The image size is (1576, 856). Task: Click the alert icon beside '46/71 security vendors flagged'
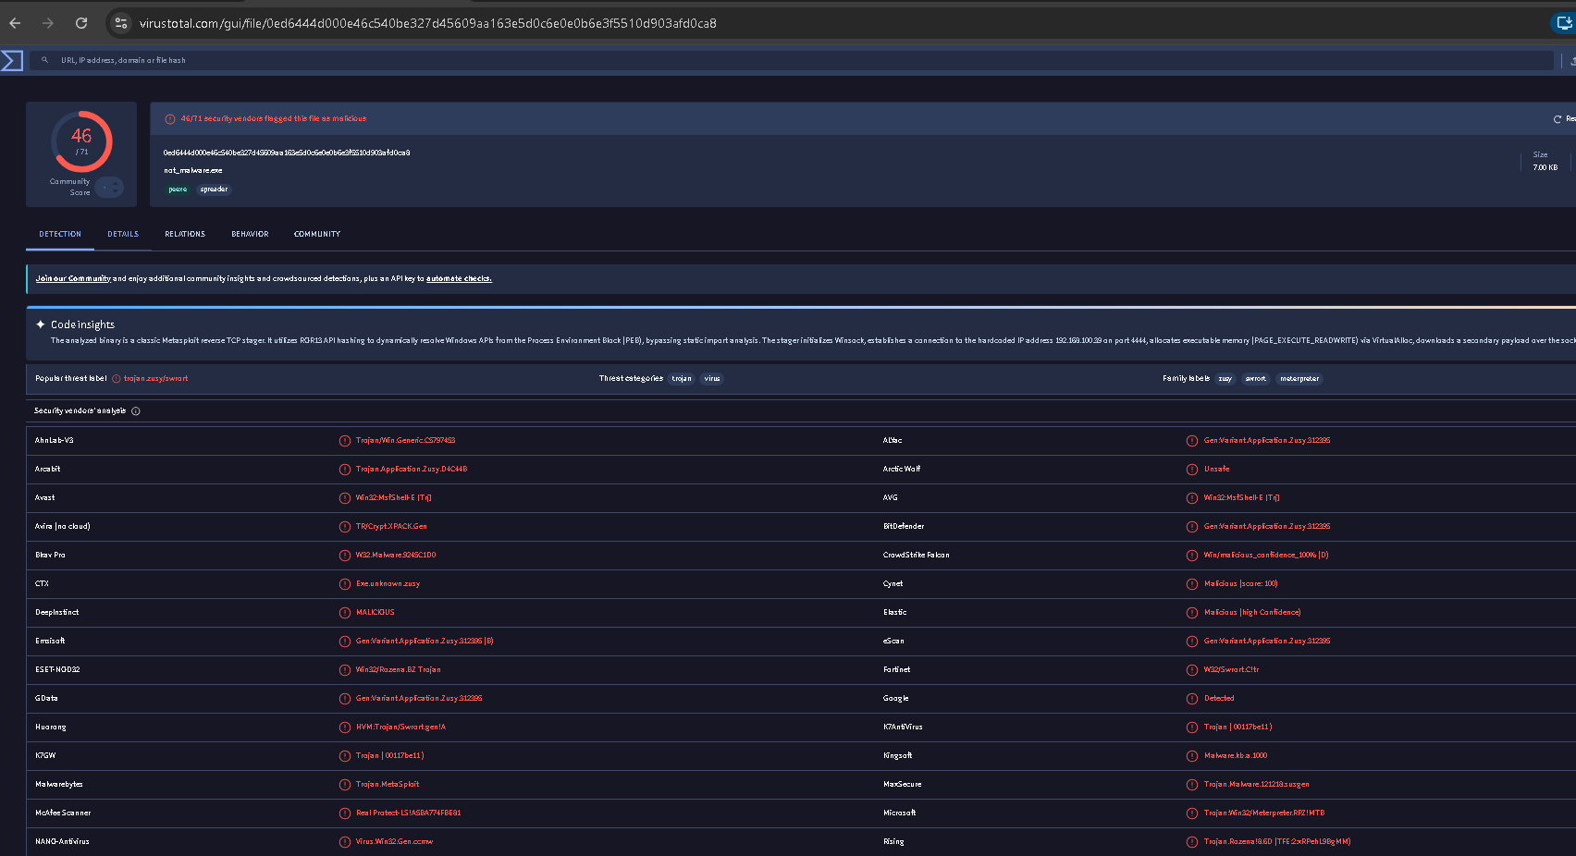point(170,119)
